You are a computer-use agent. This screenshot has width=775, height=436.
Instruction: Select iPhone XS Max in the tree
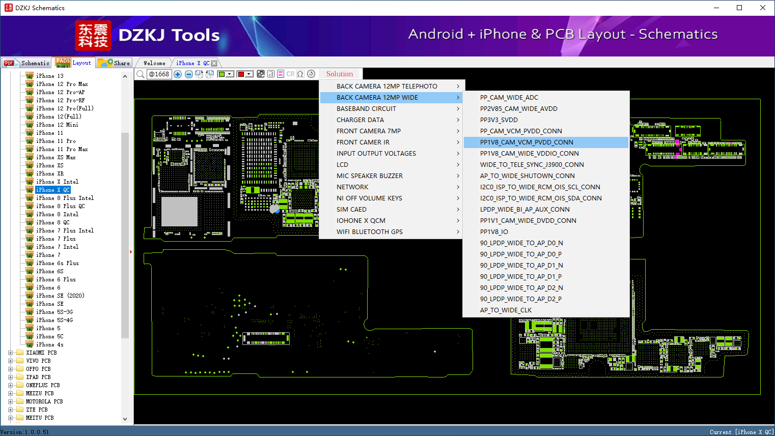tap(56, 157)
